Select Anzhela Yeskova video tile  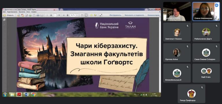pos(177,11)
